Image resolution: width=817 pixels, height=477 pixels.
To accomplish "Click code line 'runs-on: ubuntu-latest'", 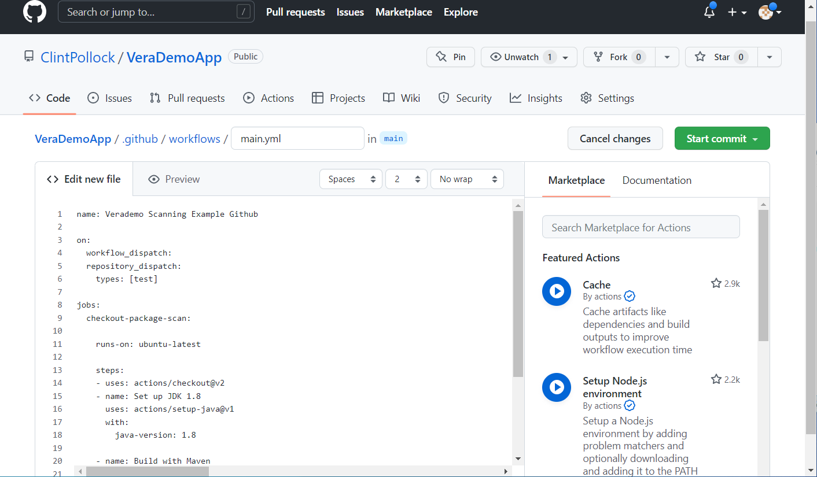I will pos(148,344).
